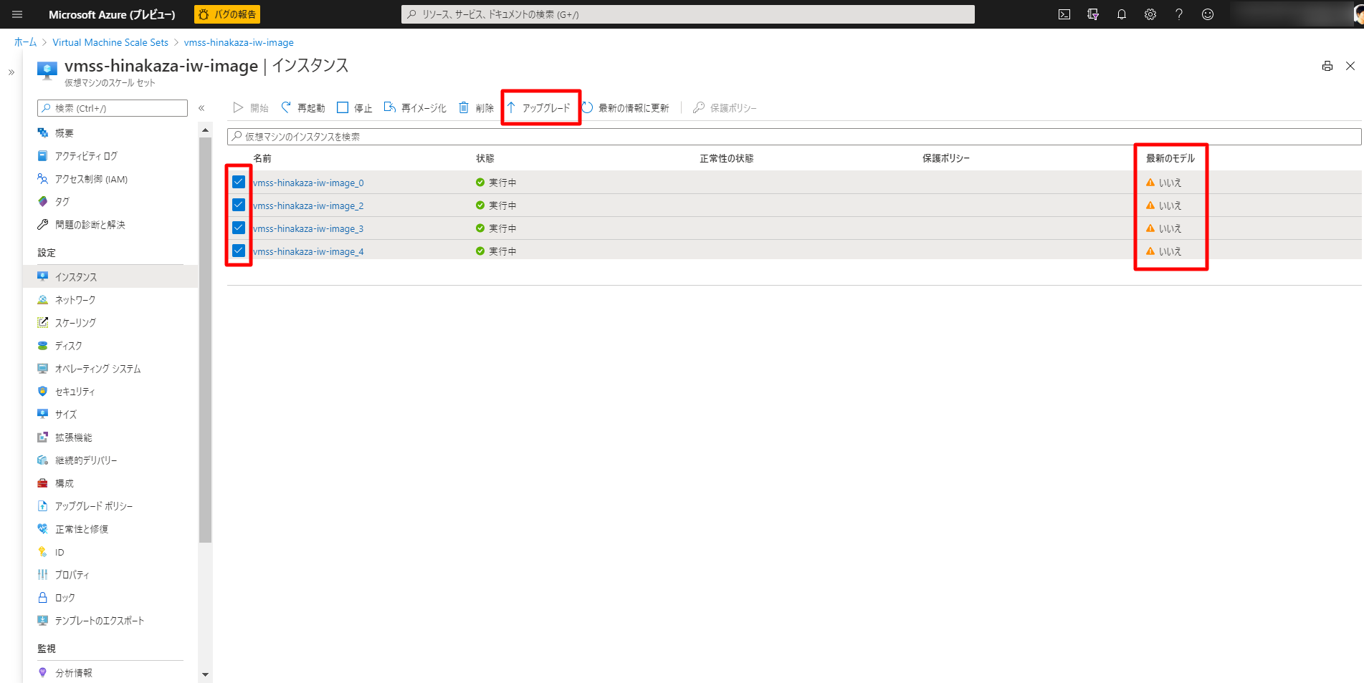Viewport: 1364px width, 683px height.
Task: Navigate to Virtual Machine Scale Sets breadcrumb
Action: [110, 42]
